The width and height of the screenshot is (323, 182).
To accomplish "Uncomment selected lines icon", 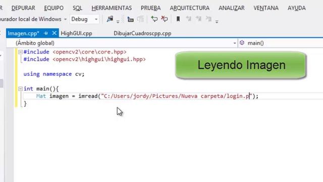I will pos(165,19).
